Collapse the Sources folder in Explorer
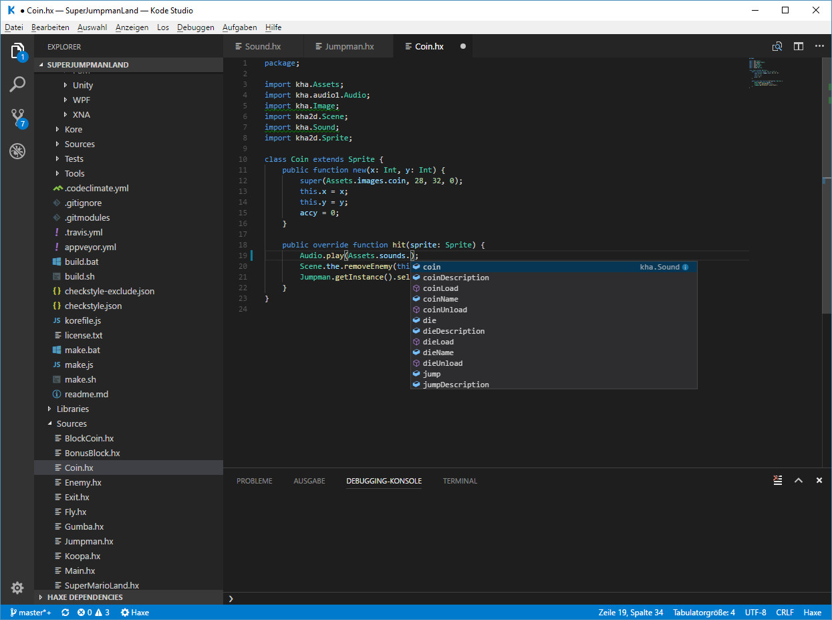 pos(72,423)
